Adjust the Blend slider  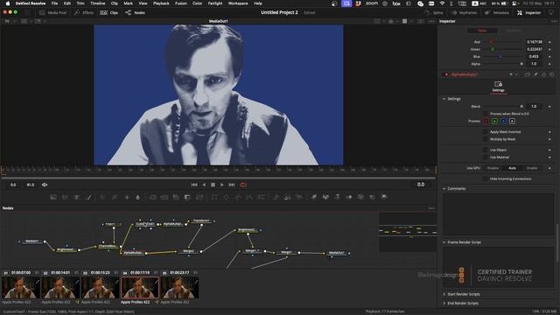(504, 107)
